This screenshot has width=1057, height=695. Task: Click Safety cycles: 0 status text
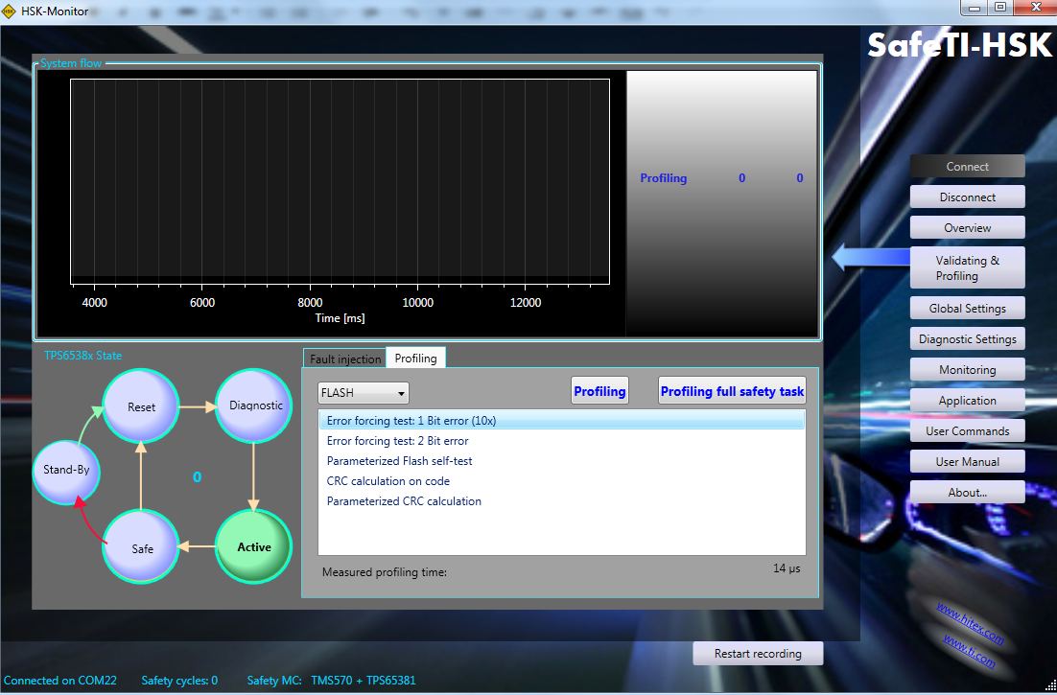coord(179,681)
